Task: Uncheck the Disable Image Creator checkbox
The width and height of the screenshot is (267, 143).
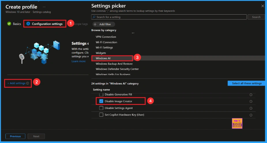Action: (x=101, y=101)
